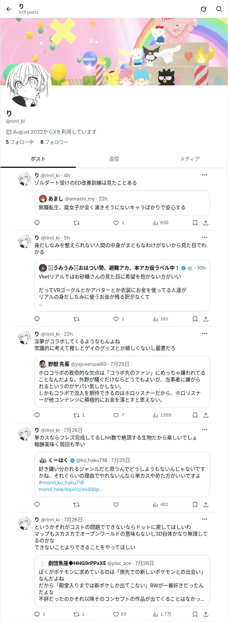Click the Grok icon next to search
The height and width of the screenshot is (622, 228).
203,9
